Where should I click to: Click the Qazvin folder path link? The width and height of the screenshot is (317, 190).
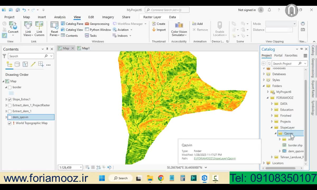pyautogui.click(x=215, y=159)
